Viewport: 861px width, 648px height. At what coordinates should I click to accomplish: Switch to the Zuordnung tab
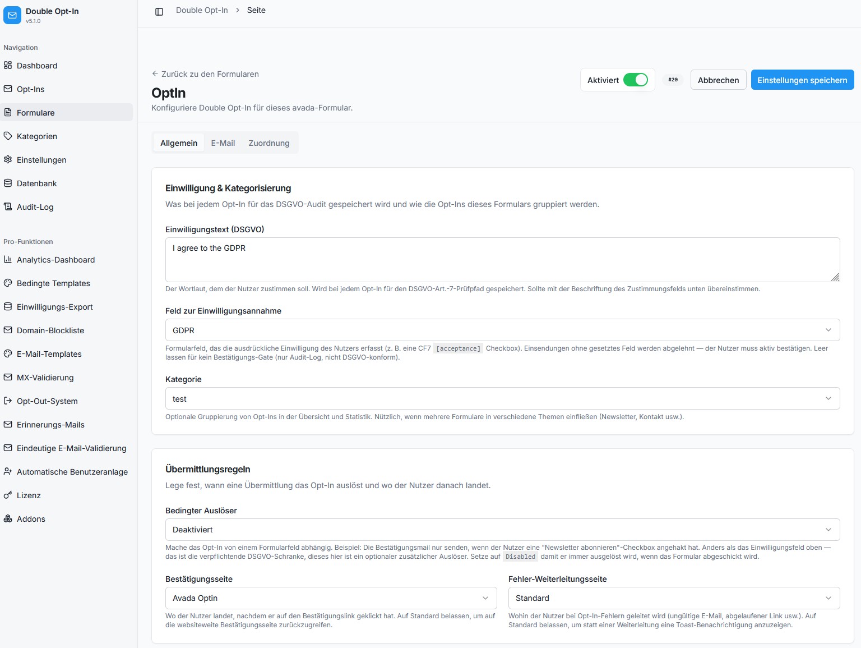[x=269, y=143]
